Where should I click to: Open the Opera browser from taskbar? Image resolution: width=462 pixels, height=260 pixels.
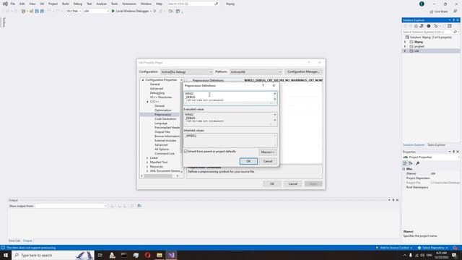pos(147,255)
